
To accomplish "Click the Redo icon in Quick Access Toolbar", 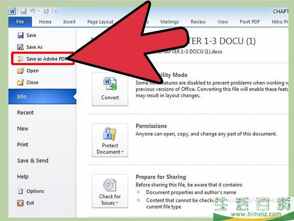I will pyautogui.click(x=46, y=11).
